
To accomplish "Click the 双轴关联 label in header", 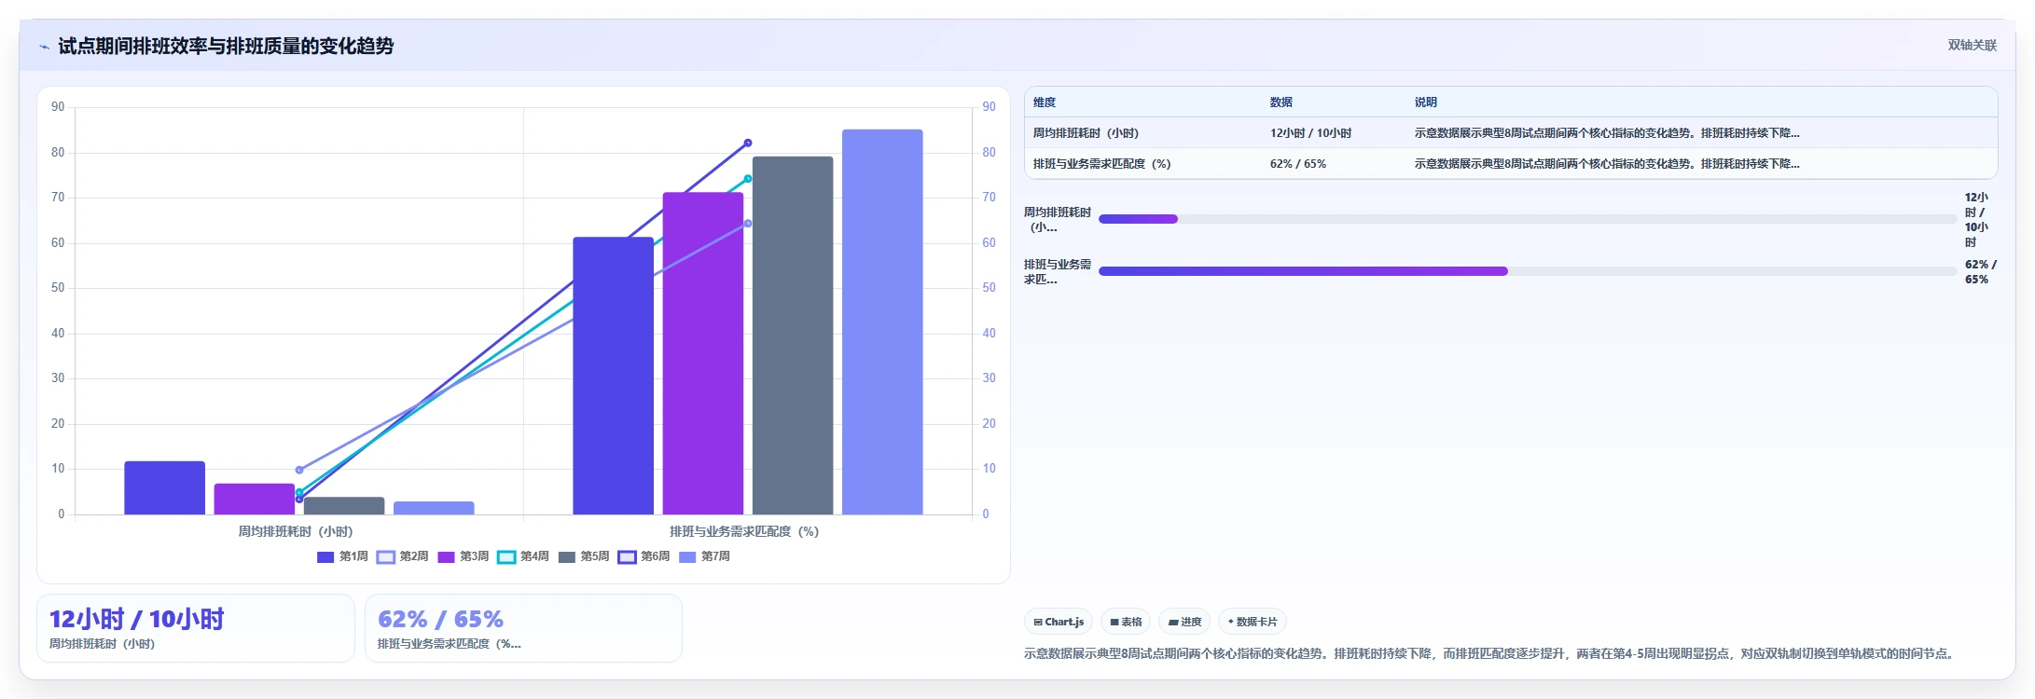I will pyautogui.click(x=1972, y=45).
